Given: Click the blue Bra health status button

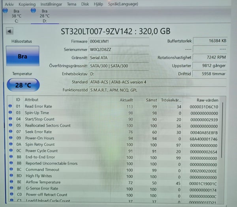Looking at the screenshot, I should [x=23, y=56].
